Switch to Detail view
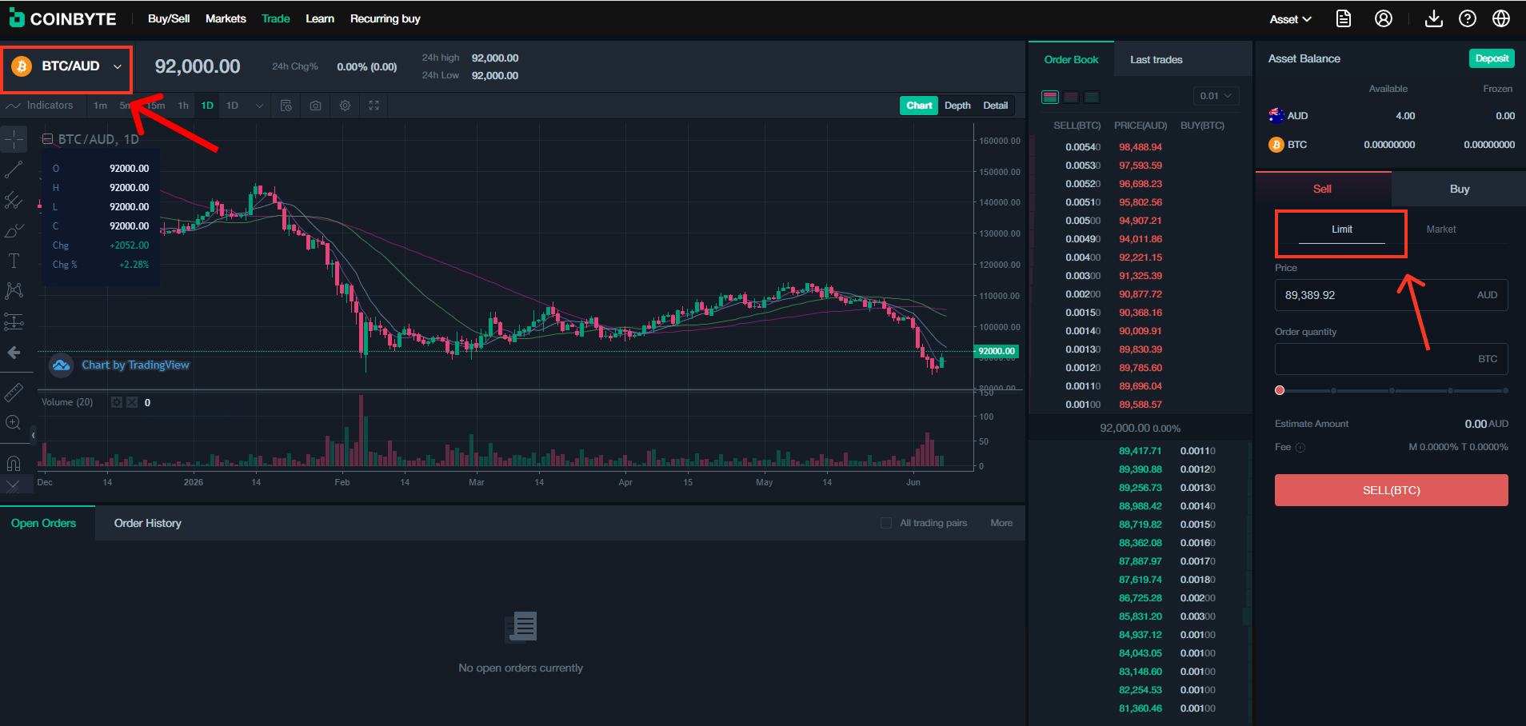1526x726 pixels. 996,106
